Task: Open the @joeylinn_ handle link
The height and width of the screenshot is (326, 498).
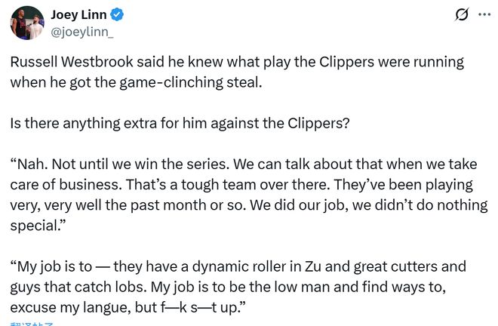Action: tap(82, 32)
